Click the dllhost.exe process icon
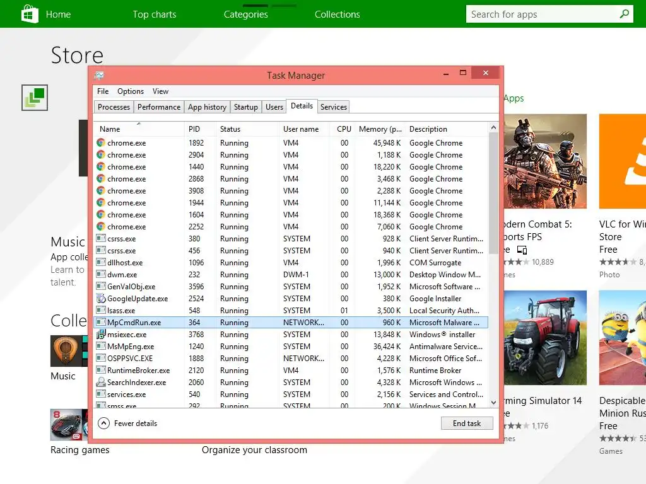This screenshot has width=646, height=484. click(100, 262)
